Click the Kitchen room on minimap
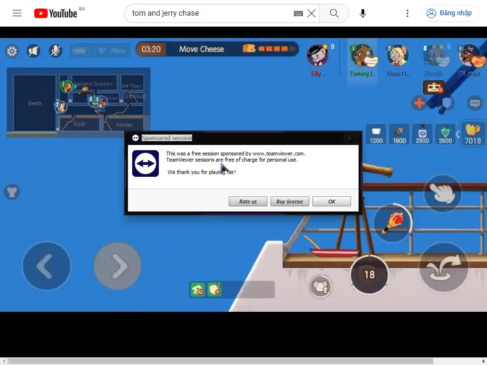The width and height of the screenshot is (487, 365). (x=124, y=125)
